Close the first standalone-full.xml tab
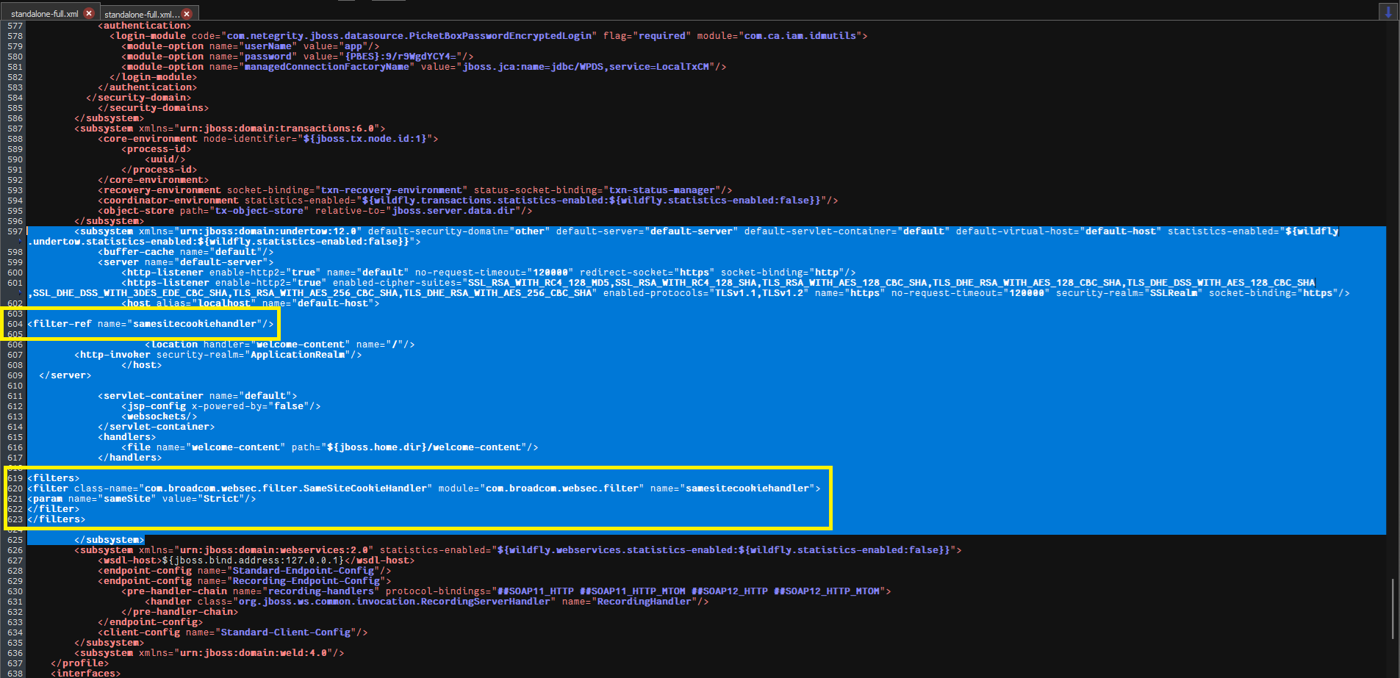This screenshot has width=1400, height=678. [x=89, y=13]
